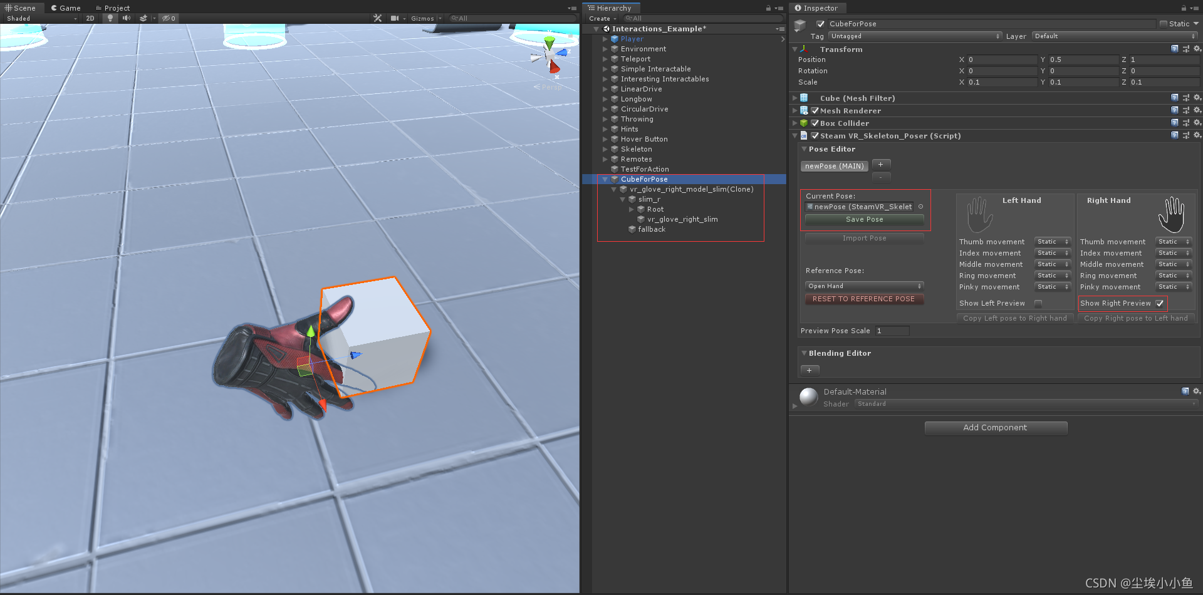Open component editor tools wrench icon
This screenshot has width=1203, height=595.
pos(378,18)
